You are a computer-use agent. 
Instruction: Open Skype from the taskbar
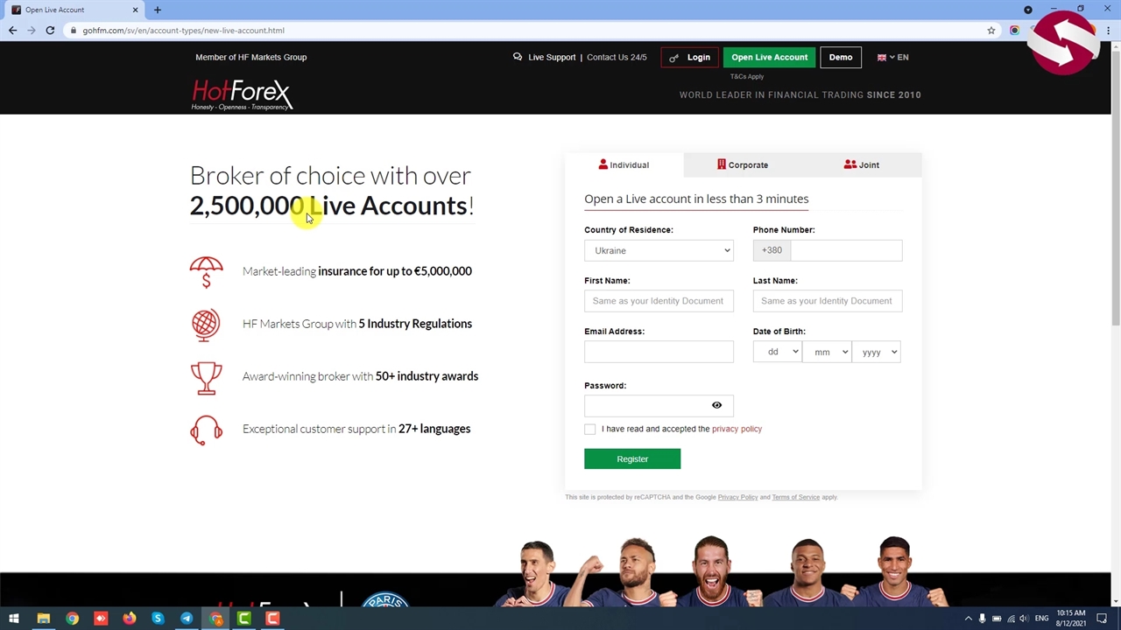coord(158,619)
